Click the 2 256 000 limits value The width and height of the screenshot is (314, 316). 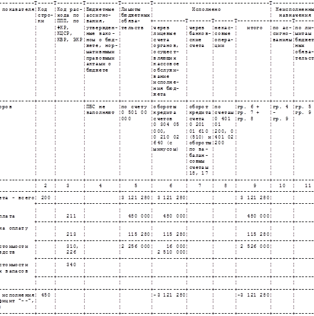pos(136,246)
